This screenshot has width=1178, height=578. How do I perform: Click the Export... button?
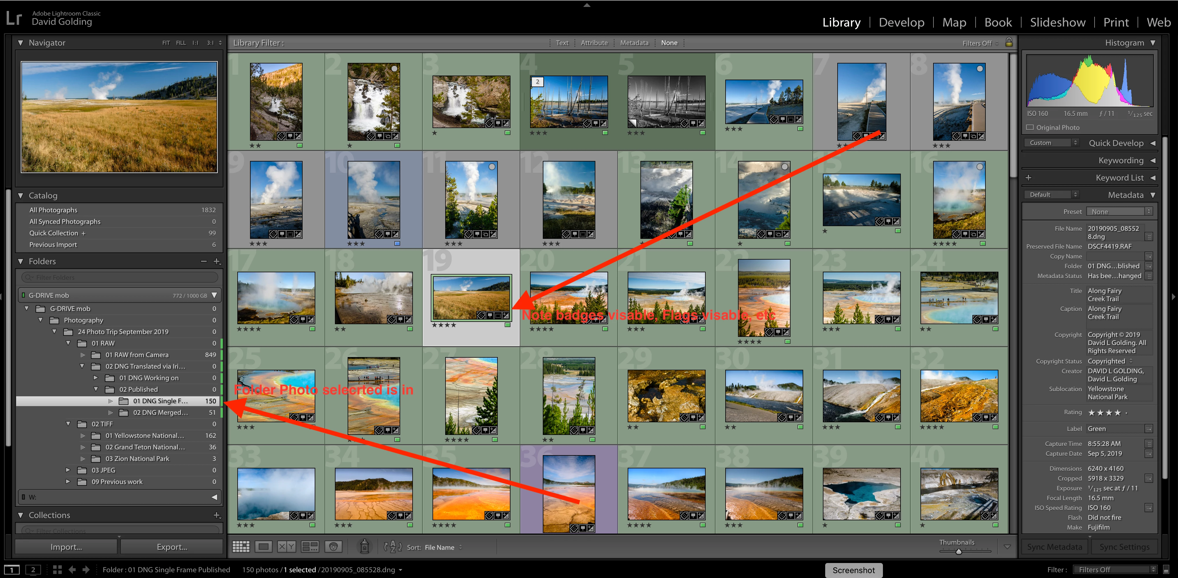click(x=172, y=547)
